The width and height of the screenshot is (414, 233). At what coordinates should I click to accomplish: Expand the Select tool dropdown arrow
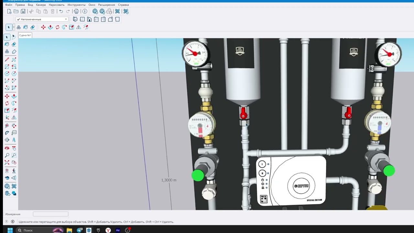pyautogui.click(x=13, y=27)
